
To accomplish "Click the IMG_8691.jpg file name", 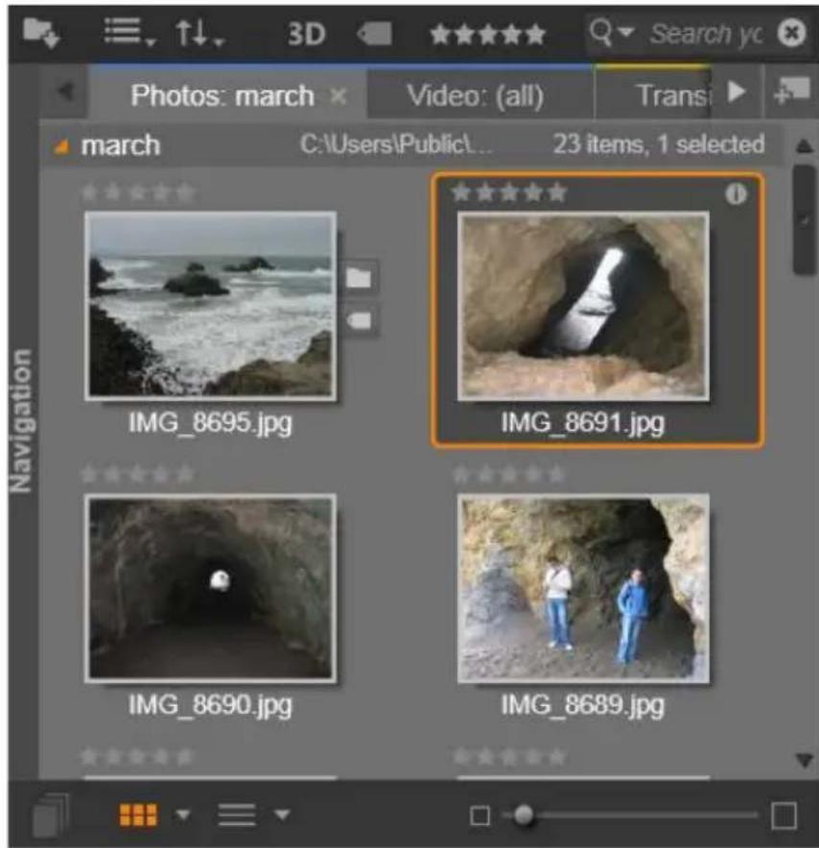I will pyautogui.click(x=583, y=422).
